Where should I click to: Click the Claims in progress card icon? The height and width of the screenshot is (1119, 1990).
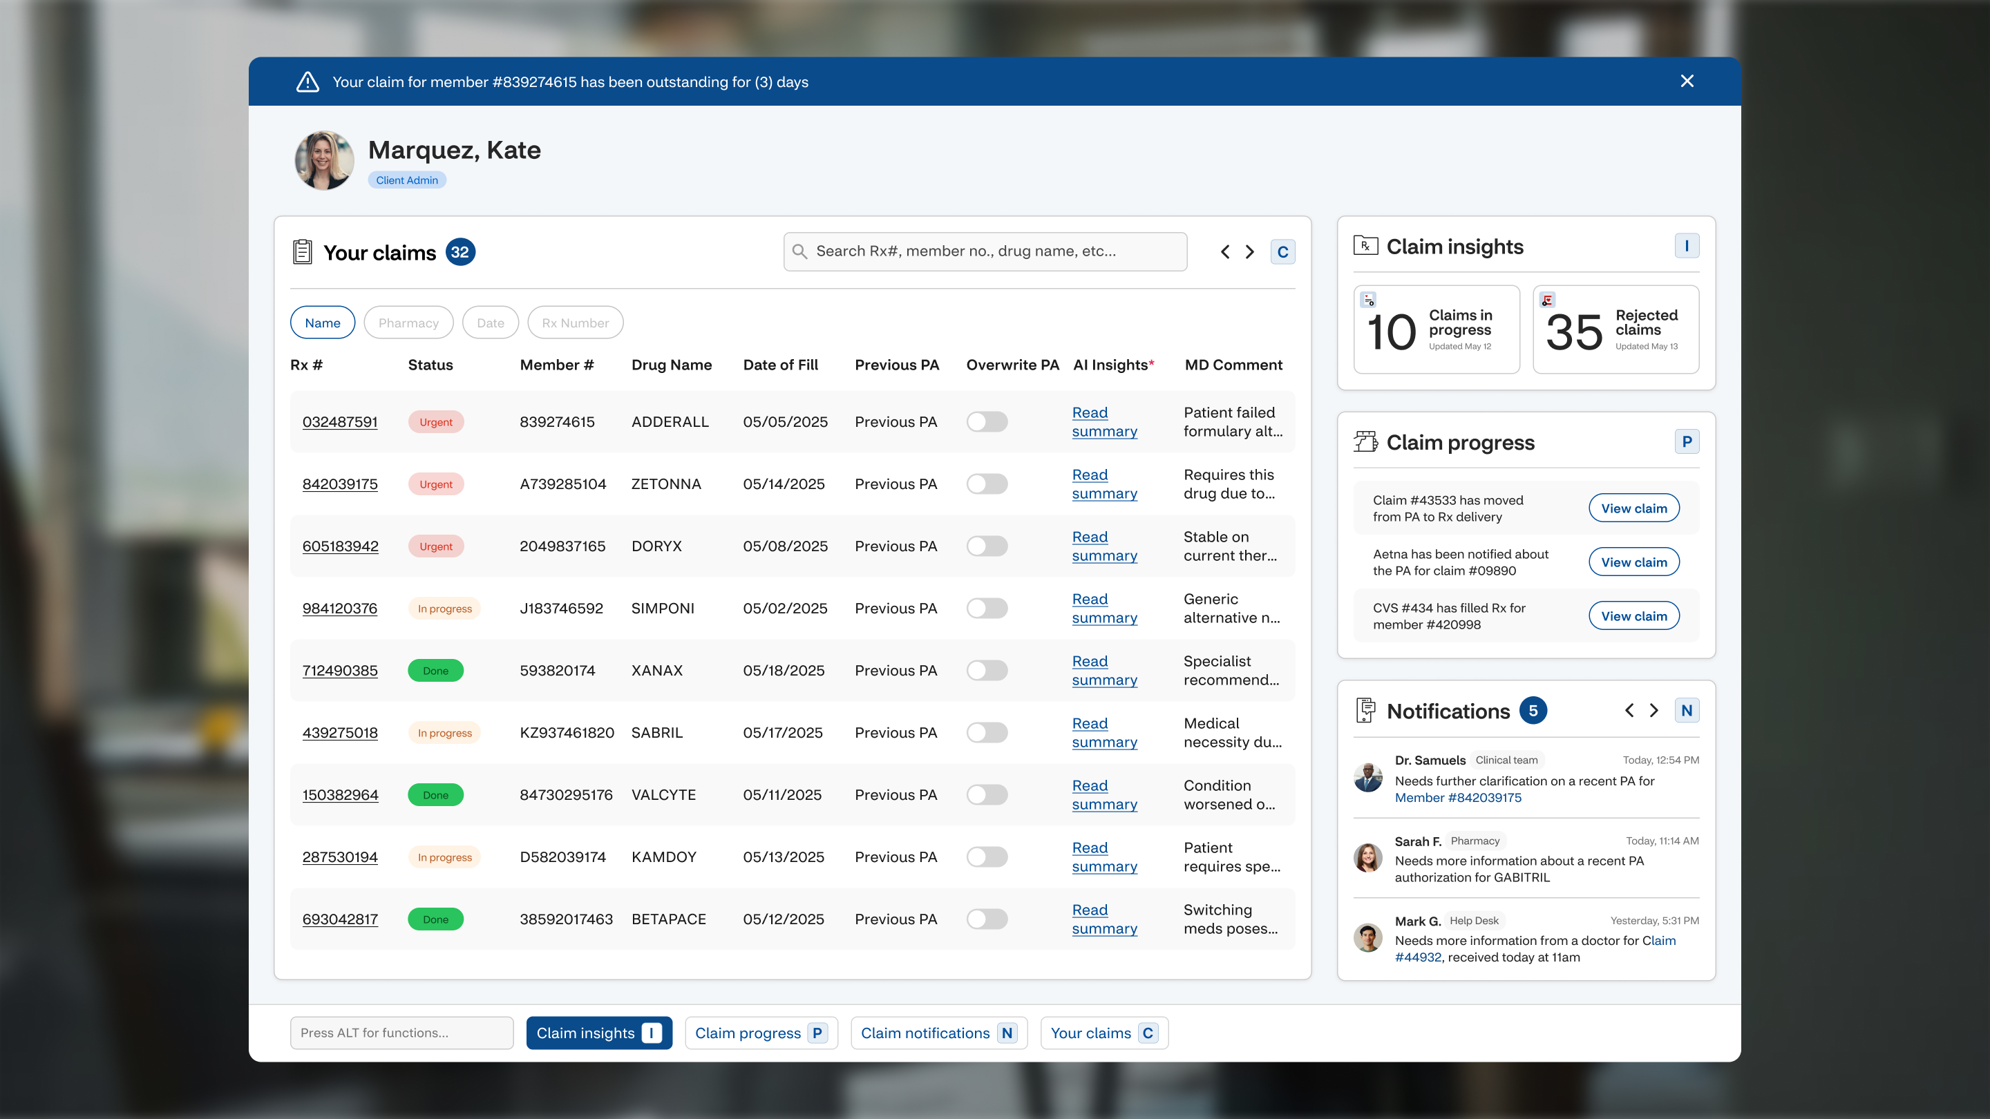point(1368,300)
